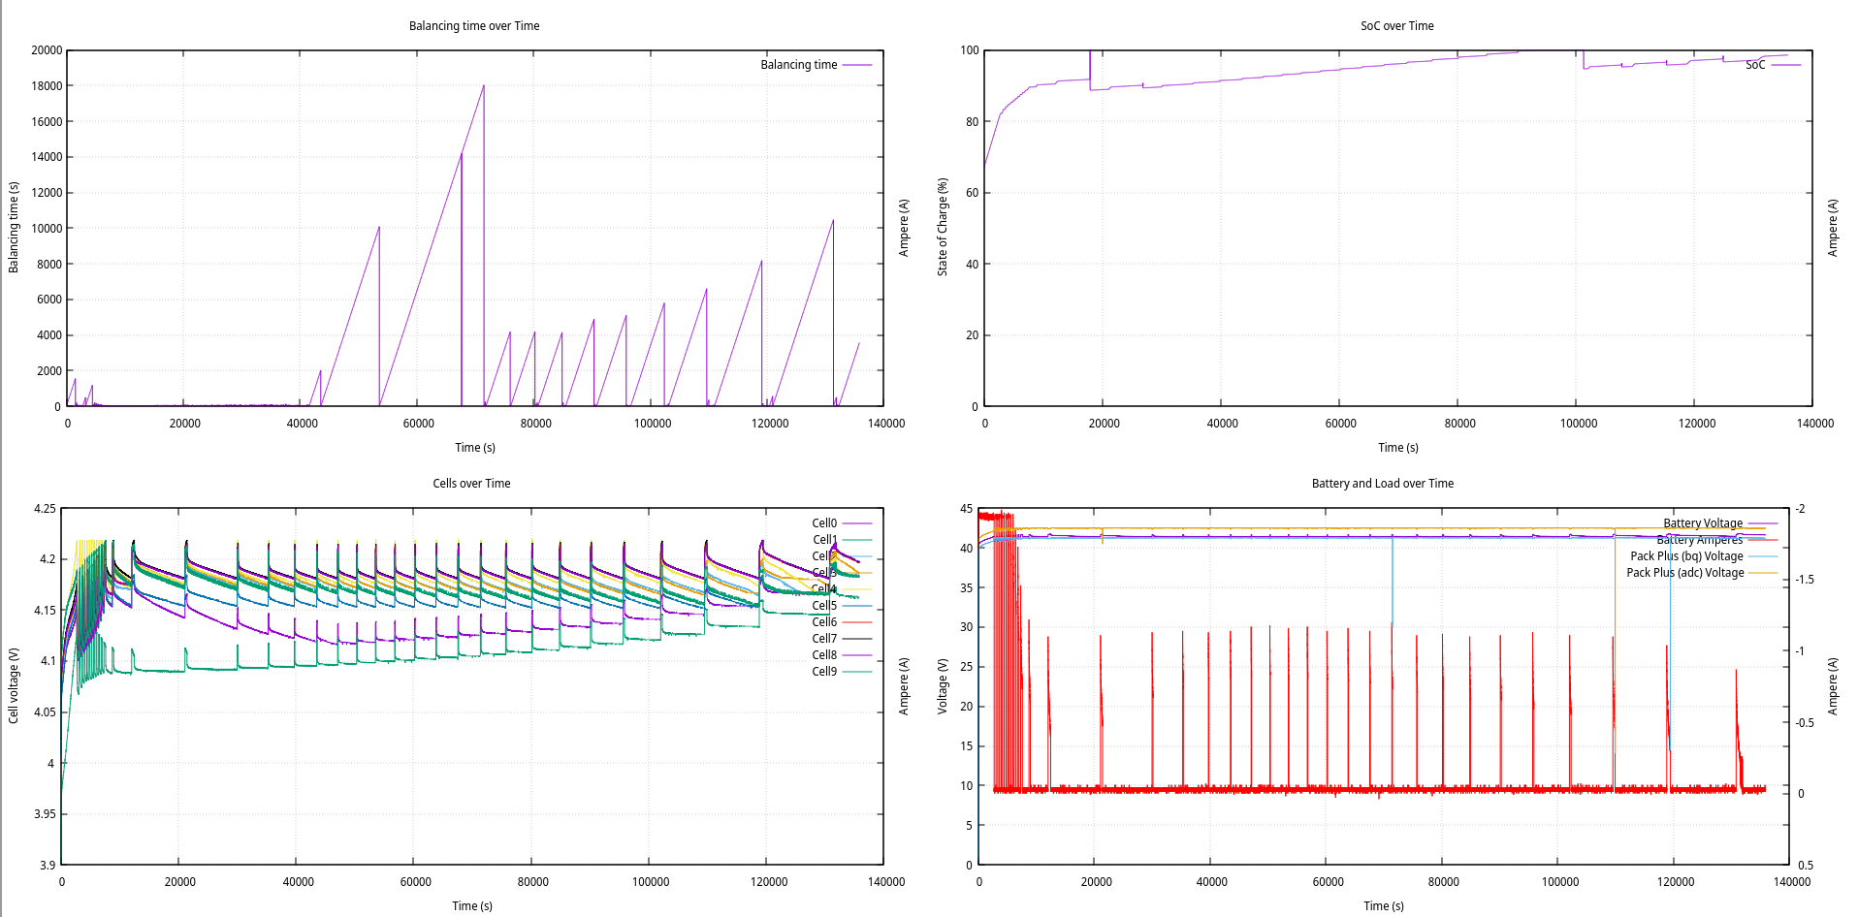
Task: Select the 'Battery Voltage' legend label
Action: tap(1703, 523)
